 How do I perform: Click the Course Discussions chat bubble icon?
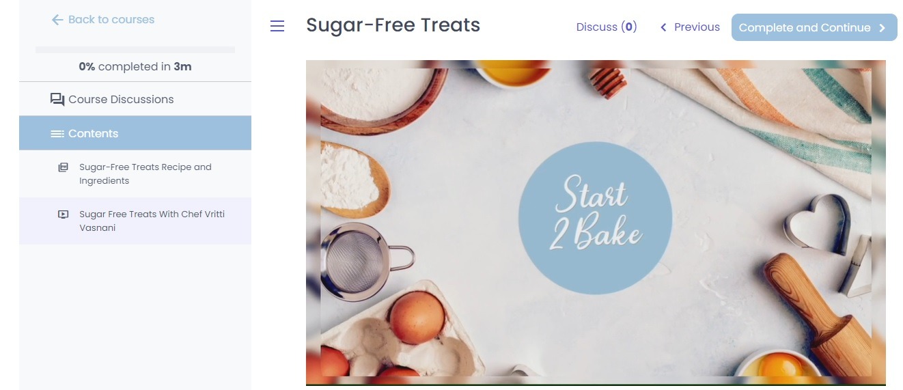pyautogui.click(x=57, y=100)
